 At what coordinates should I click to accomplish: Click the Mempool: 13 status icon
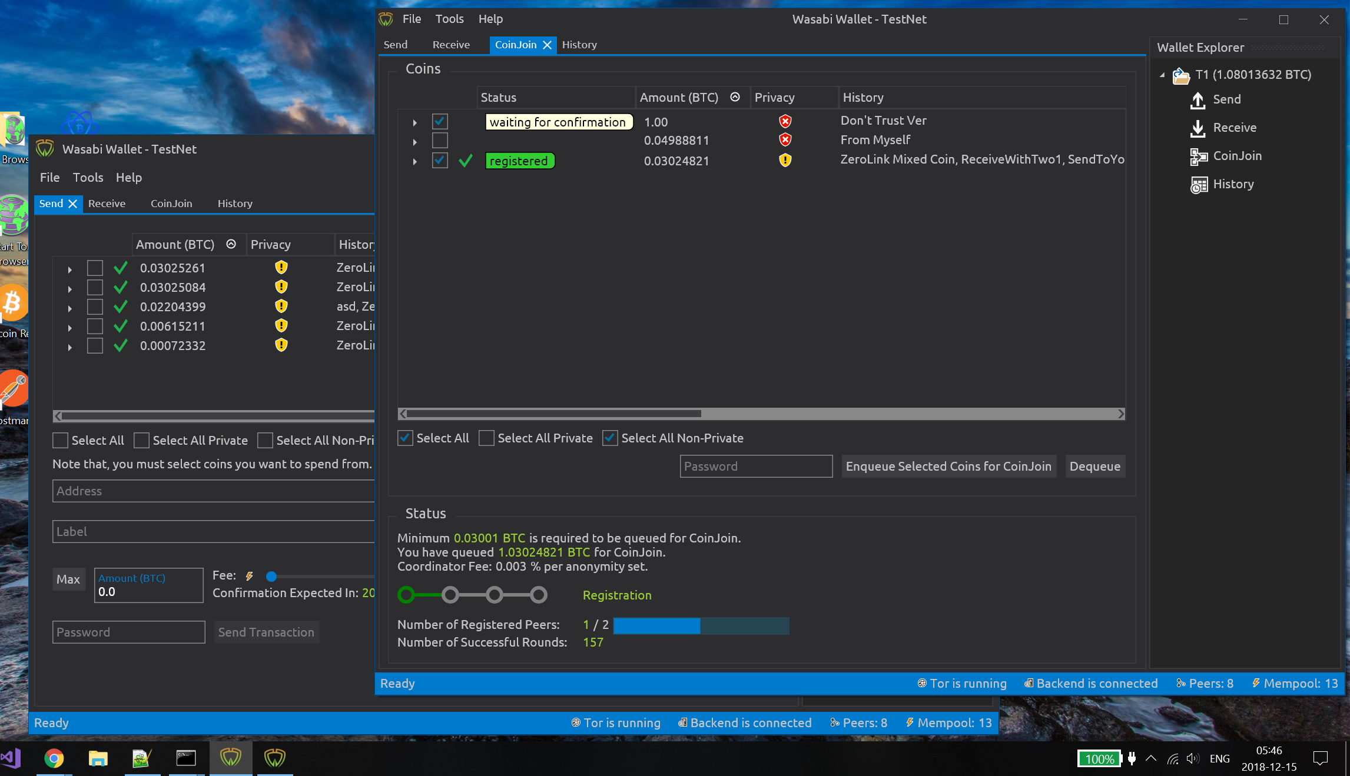pos(1294,683)
